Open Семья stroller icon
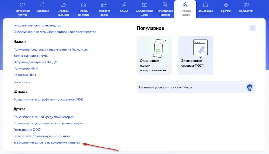The image size is (269, 154). 124,5
